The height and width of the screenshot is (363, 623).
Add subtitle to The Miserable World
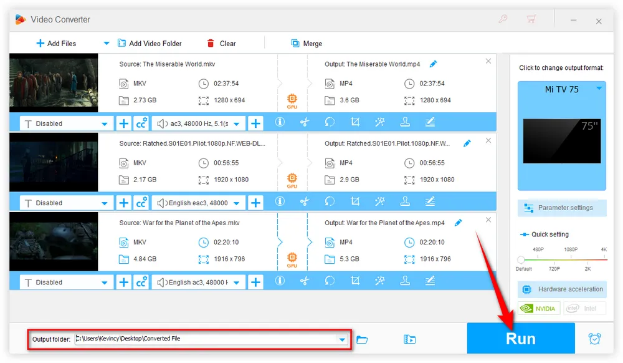(x=124, y=123)
